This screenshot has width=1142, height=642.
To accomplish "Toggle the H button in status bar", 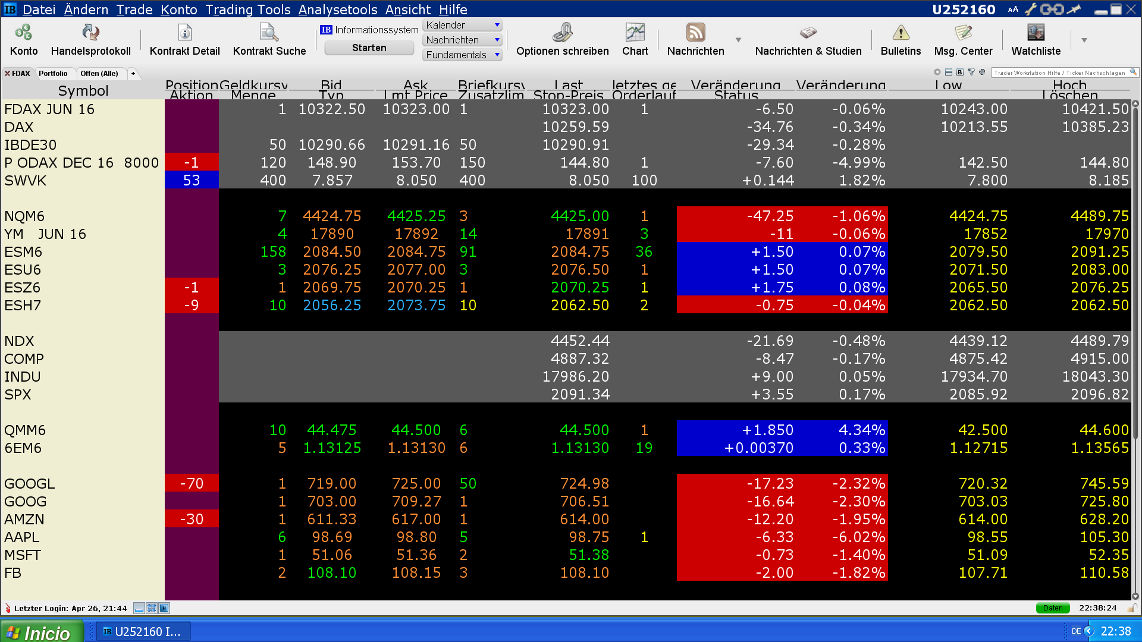I will click(x=164, y=608).
